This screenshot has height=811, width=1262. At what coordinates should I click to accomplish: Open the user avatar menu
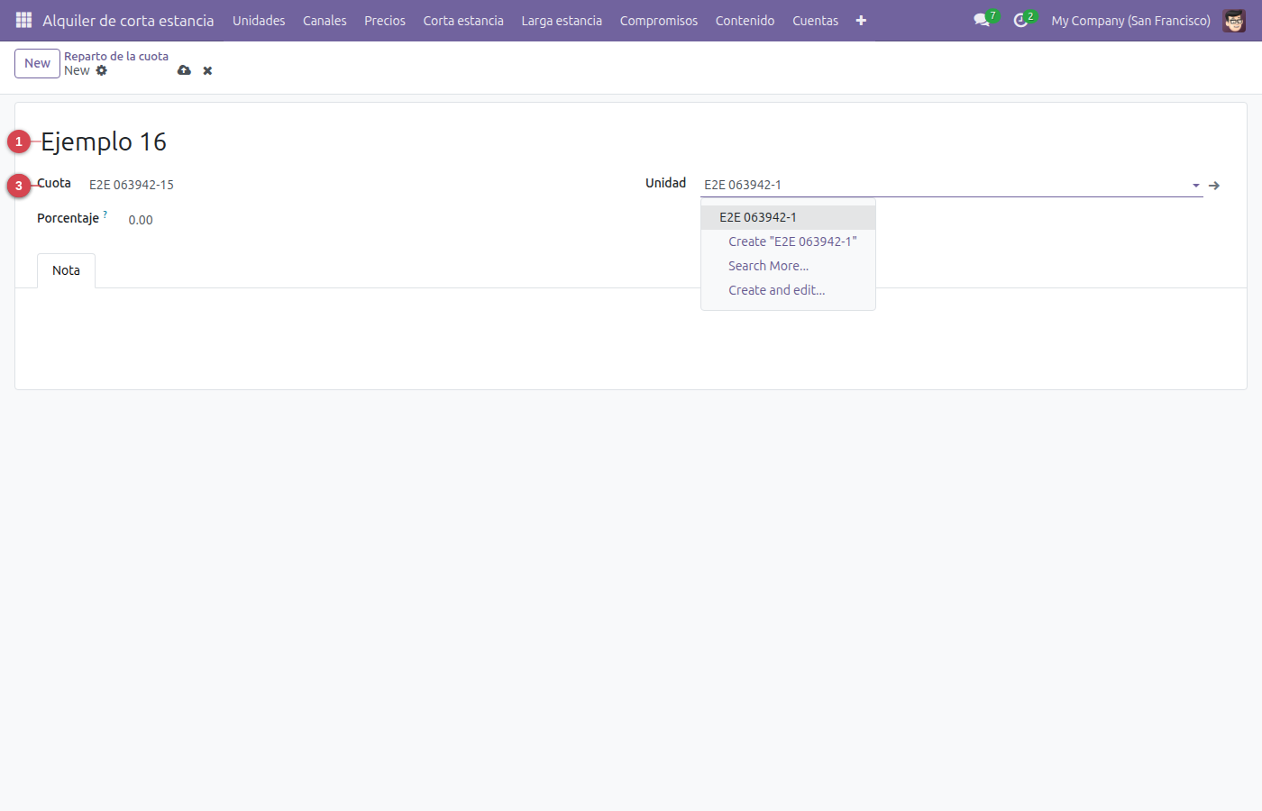click(1234, 20)
